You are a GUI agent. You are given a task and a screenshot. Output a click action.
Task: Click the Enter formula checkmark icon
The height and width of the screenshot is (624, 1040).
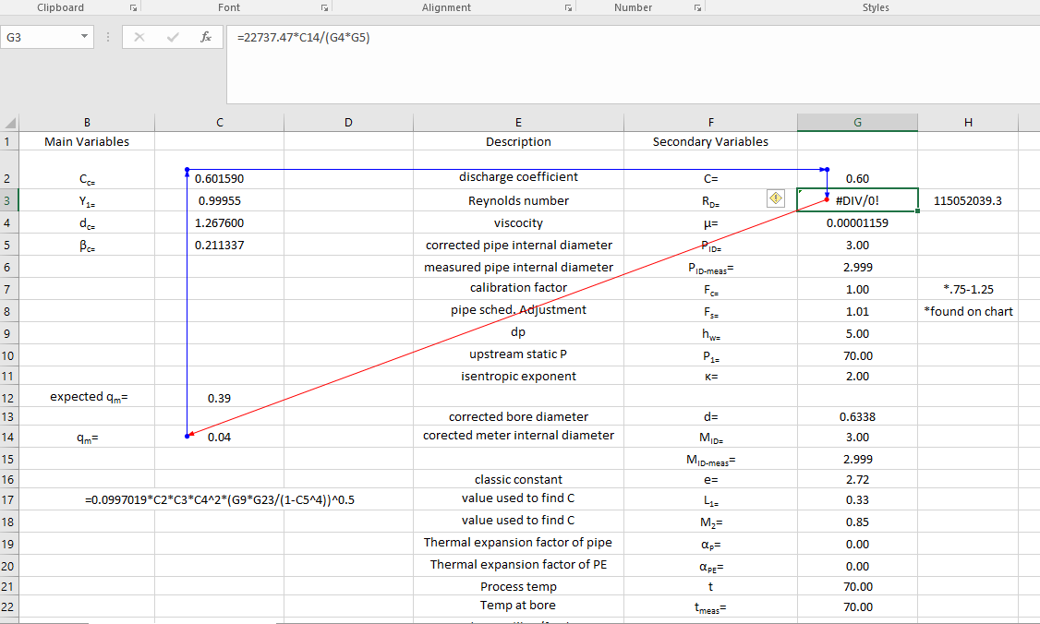[x=173, y=37]
